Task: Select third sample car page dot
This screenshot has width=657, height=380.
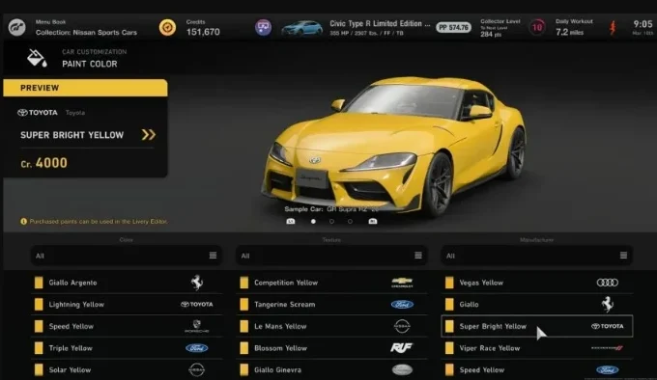Action: (350, 221)
